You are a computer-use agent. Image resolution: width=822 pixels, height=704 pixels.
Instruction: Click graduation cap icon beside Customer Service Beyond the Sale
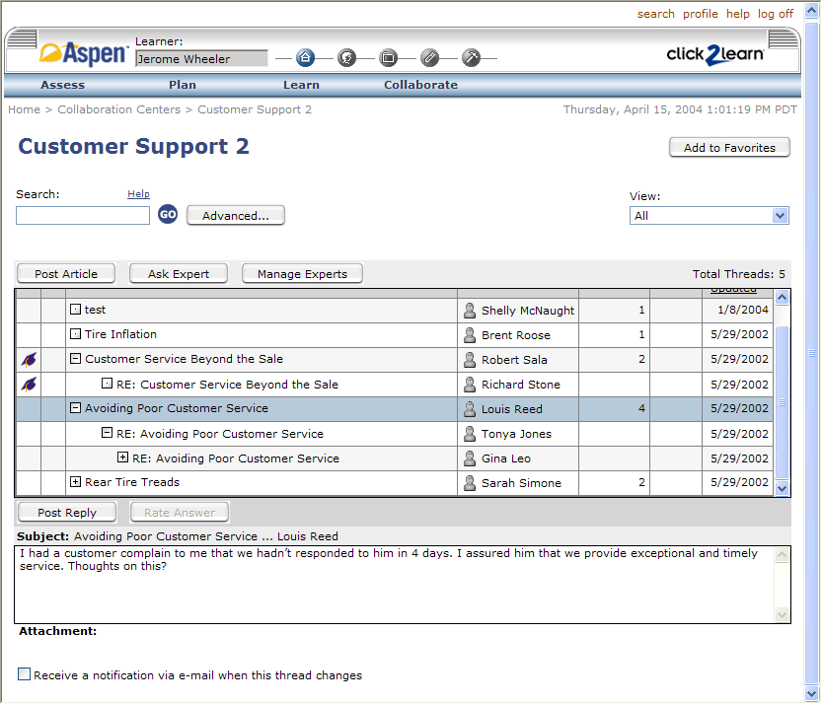click(x=29, y=360)
